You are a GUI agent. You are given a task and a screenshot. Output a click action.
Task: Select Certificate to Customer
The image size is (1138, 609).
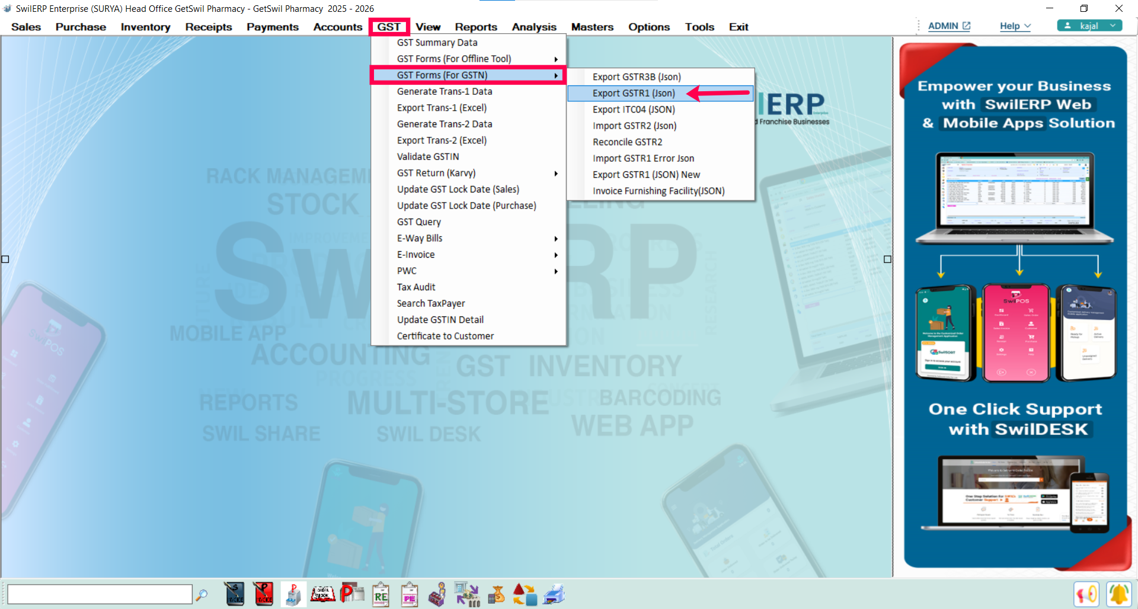point(469,336)
